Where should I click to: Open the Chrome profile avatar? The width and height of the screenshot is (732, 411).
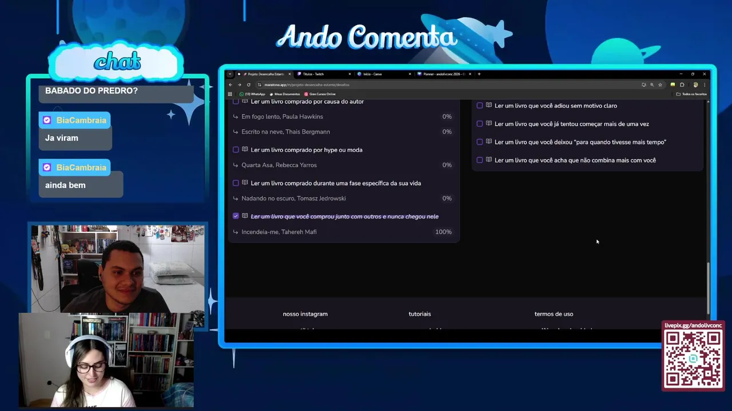(695, 84)
